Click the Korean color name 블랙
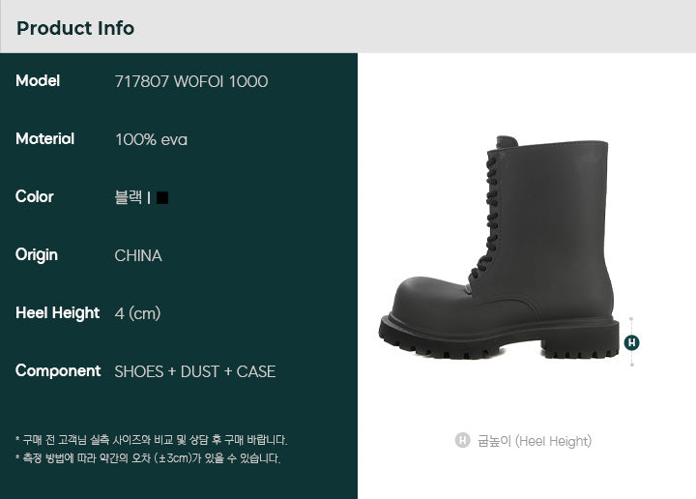This screenshot has width=696, height=499. (129, 196)
